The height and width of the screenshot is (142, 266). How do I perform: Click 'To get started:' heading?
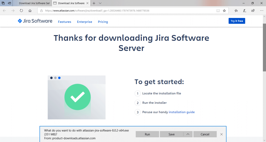point(159,82)
